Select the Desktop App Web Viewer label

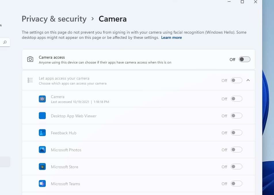[74, 116]
